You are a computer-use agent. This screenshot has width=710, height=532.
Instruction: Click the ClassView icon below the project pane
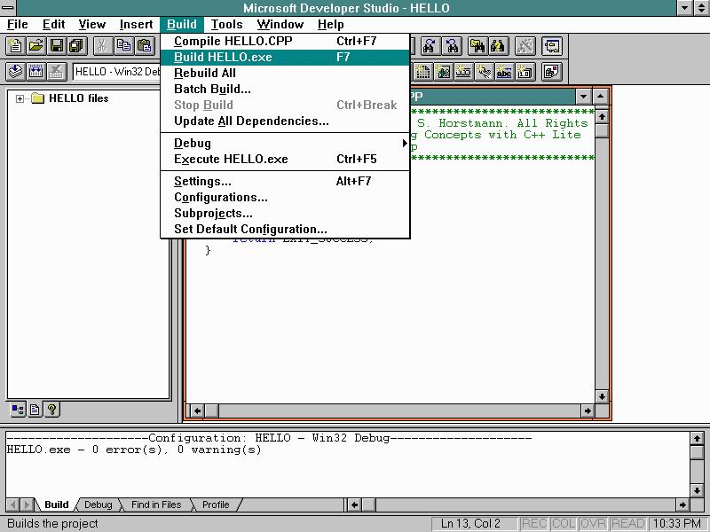(x=17, y=409)
